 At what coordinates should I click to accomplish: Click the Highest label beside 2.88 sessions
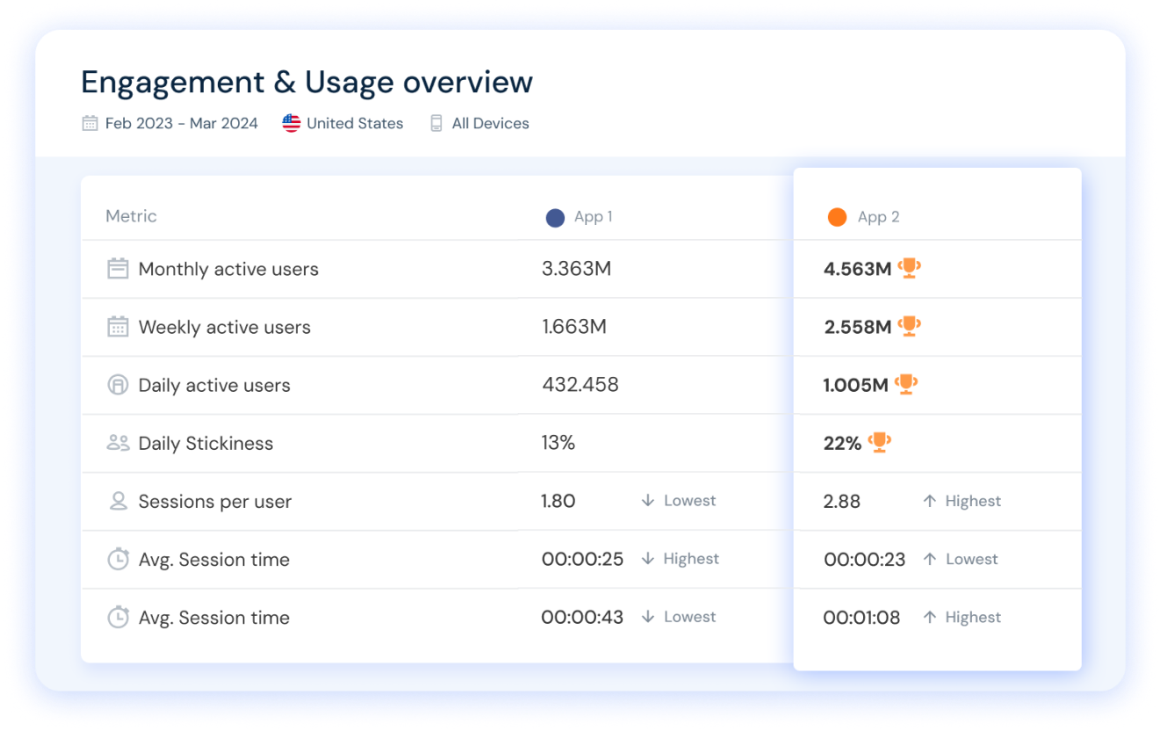tap(972, 501)
